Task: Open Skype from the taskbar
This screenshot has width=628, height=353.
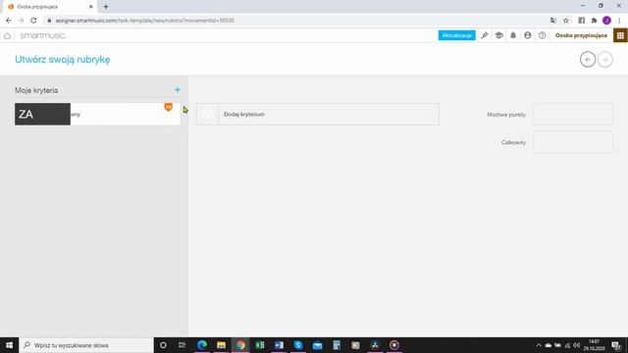Action: (x=298, y=345)
